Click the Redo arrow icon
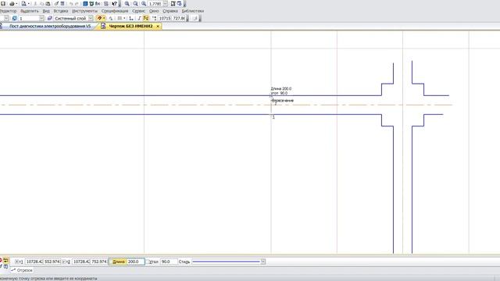Image resolution: width=500 pixels, height=281 pixels. (77, 3)
